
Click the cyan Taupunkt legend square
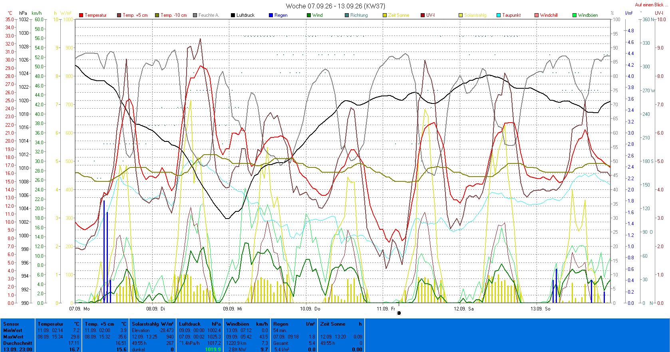499,15
